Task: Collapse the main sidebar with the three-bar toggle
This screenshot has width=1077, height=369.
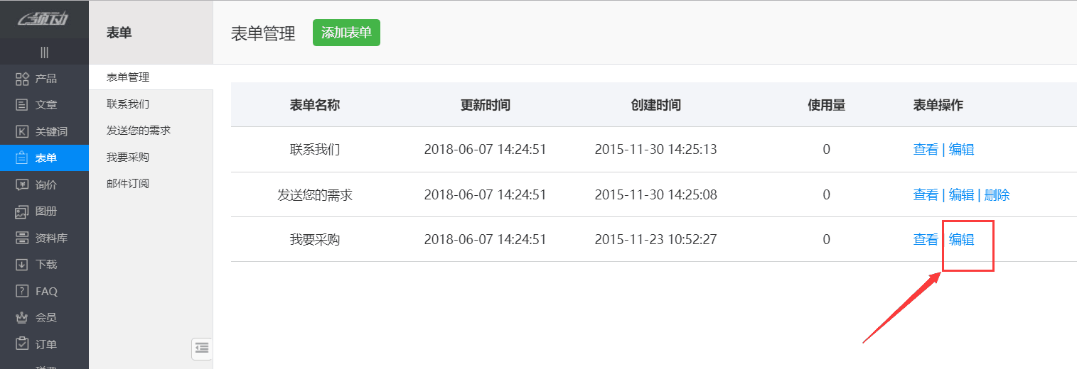Action: click(44, 52)
